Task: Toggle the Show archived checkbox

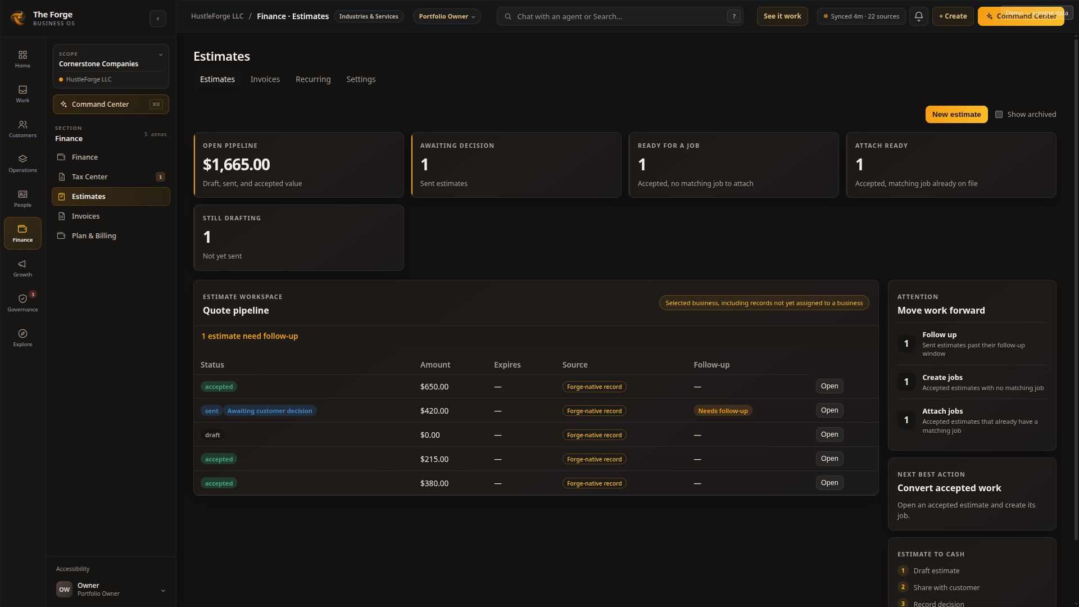Action: [x=999, y=114]
